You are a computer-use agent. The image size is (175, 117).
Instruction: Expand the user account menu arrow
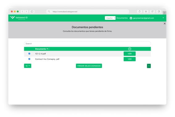tap(163, 18)
